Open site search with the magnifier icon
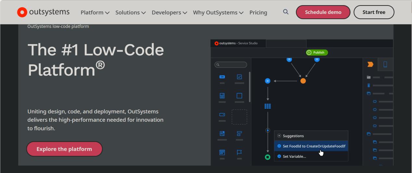Viewport: 412px width, 173px height. click(286, 12)
